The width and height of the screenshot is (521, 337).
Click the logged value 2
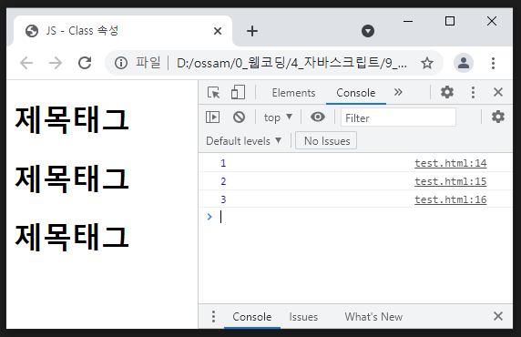tap(223, 181)
